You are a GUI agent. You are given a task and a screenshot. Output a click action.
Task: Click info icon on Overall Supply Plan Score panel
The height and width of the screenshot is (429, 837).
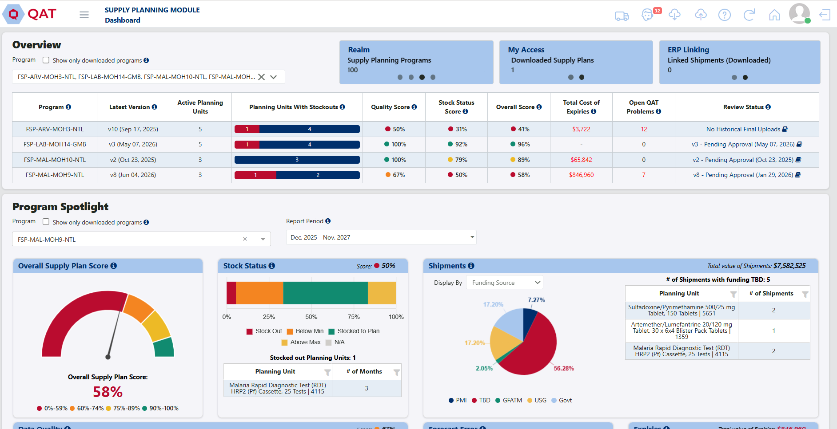click(x=114, y=266)
